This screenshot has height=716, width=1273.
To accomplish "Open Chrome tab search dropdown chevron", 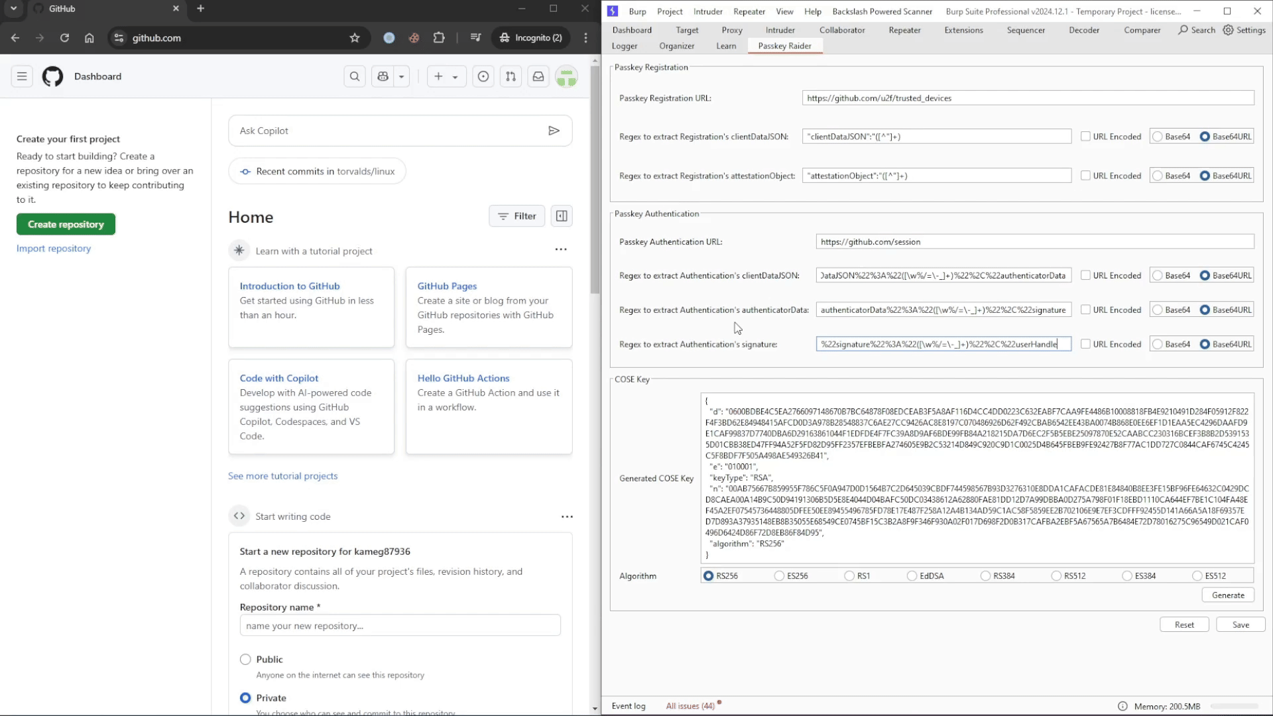I will point(14,9).
